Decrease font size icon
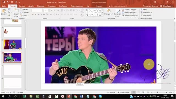This screenshot has width=176, height=99. click(54, 10)
